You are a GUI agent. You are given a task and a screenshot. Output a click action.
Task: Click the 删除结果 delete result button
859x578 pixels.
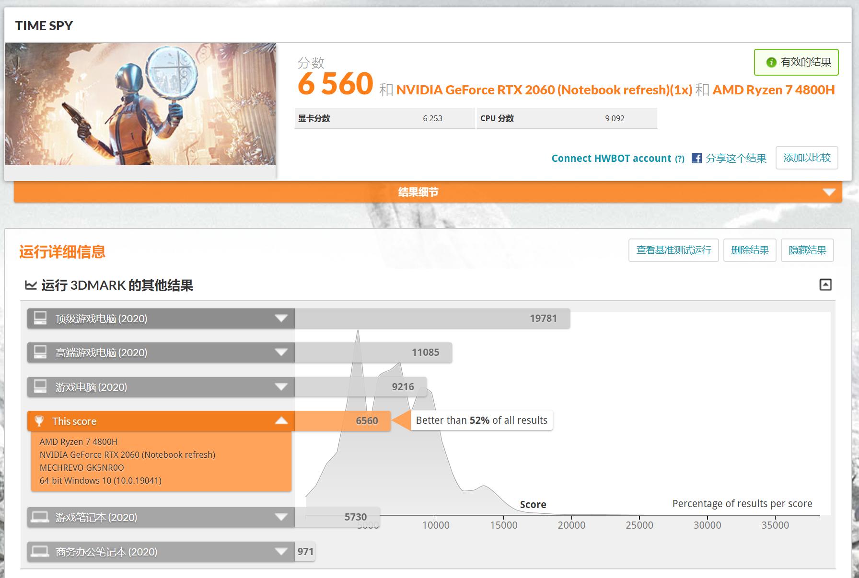pos(750,250)
